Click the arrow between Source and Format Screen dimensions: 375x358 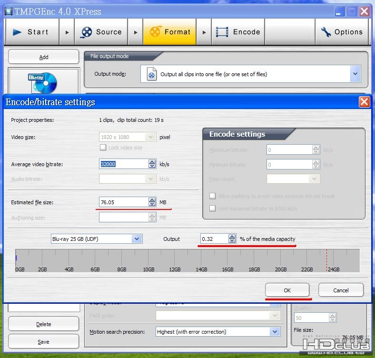tap(135, 32)
